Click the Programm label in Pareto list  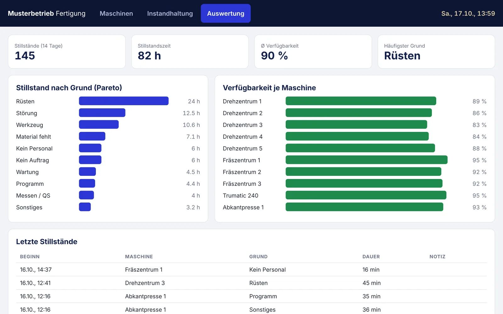coord(30,184)
